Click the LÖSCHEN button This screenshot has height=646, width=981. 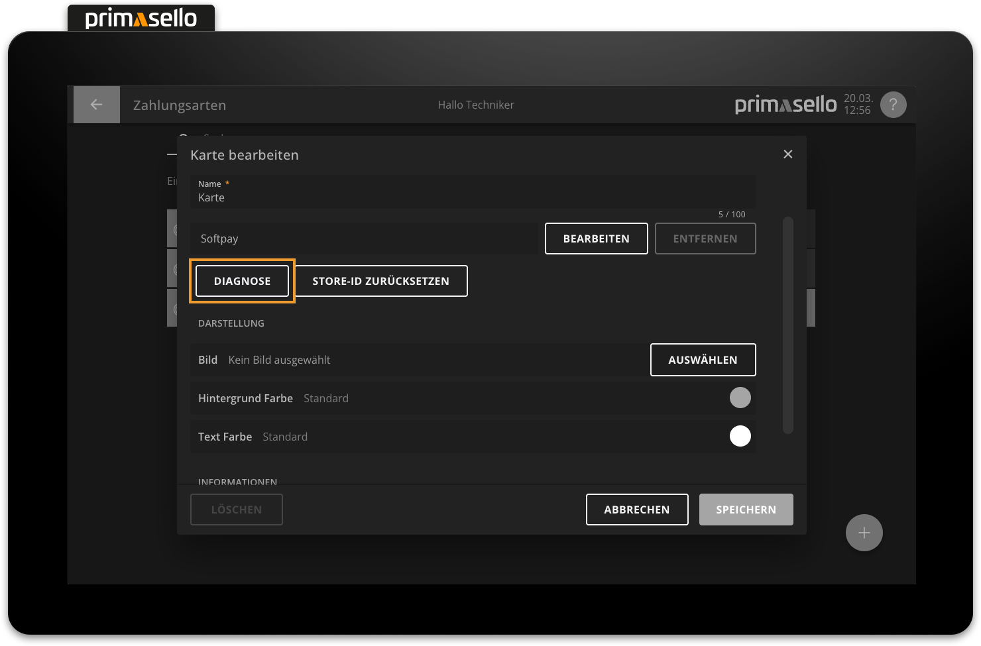[x=236, y=509]
